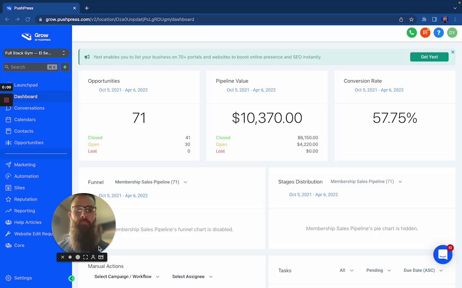Change the Funnel card date range
This screenshot has height=288, width=462.
123,196
